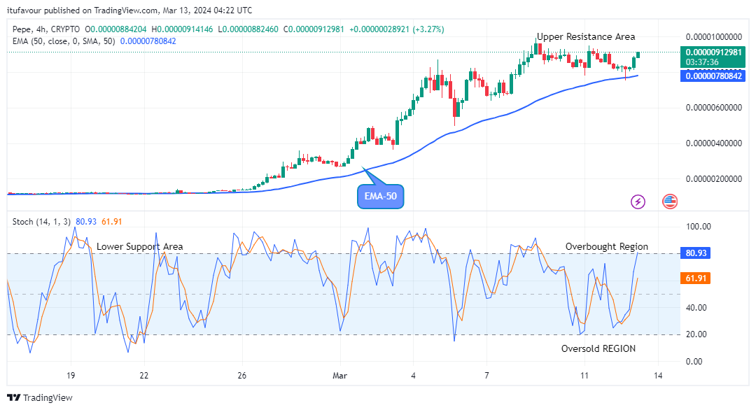Click the 19 date label on time axis
756x410 pixels.
(x=71, y=375)
